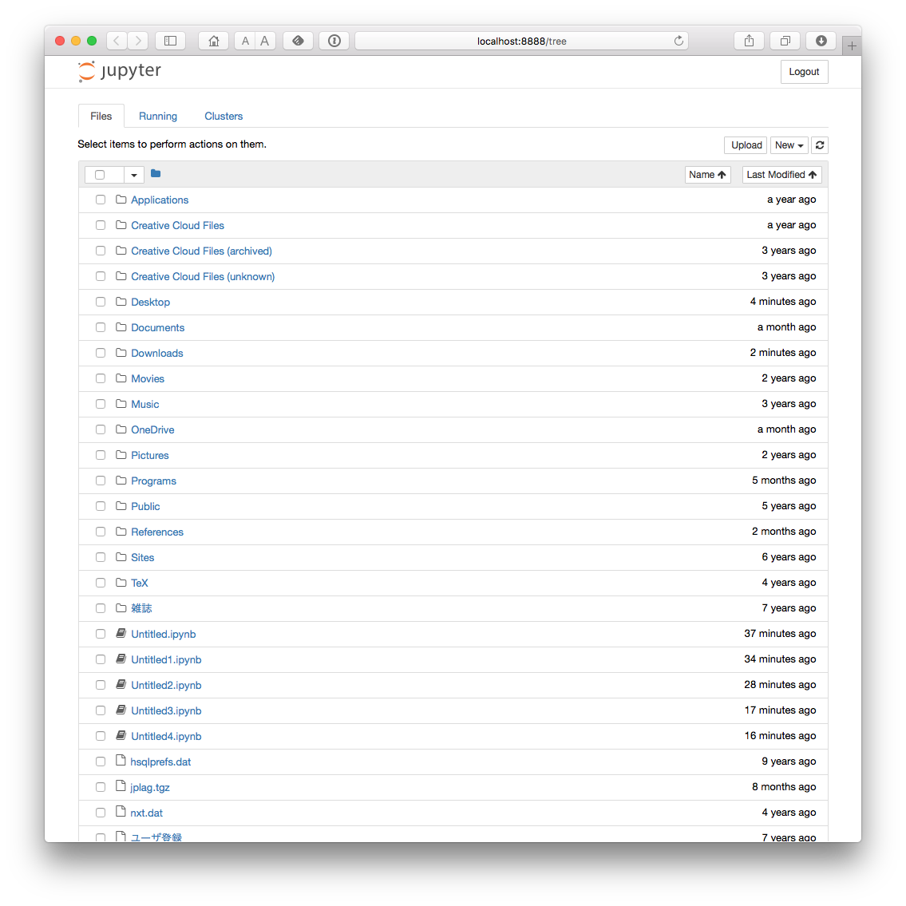The height and width of the screenshot is (906, 906).
Task: Click the notebook icon beside Untitled.ipynb
Action: coord(120,633)
